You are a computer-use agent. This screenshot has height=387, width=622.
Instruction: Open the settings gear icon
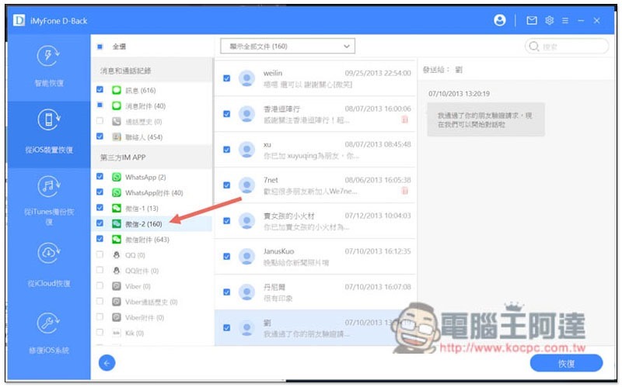point(549,21)
